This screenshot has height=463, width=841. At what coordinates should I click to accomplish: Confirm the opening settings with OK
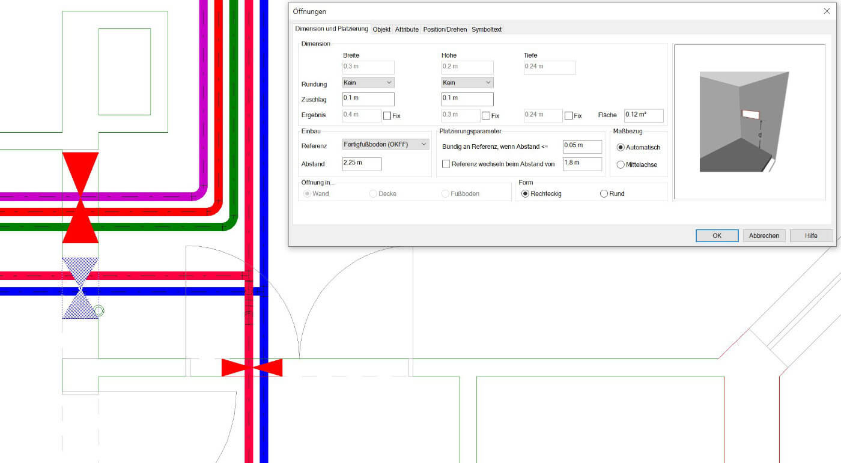tap(716, 235)
